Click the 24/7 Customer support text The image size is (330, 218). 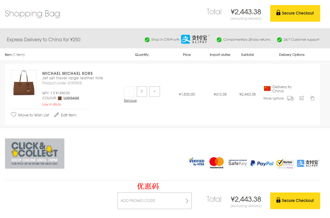point(301,40)
